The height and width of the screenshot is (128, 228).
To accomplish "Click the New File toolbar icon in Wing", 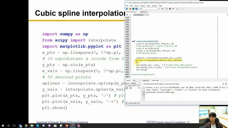I will coord(127,9).
